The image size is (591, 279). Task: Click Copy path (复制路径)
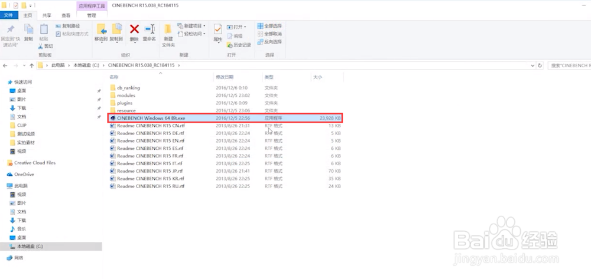coord(68,26)
